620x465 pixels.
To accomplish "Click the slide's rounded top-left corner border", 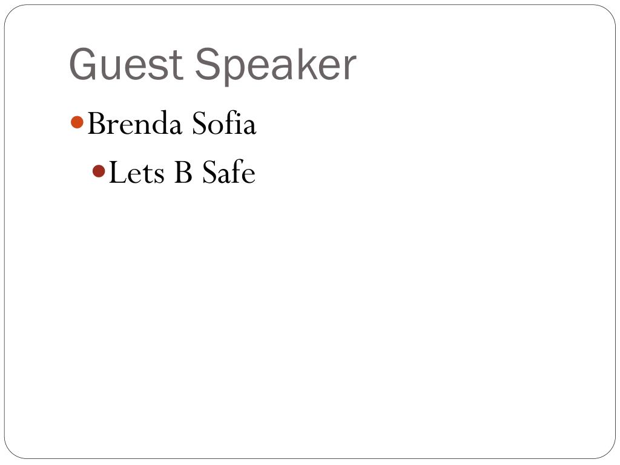I will coord(11,12).
